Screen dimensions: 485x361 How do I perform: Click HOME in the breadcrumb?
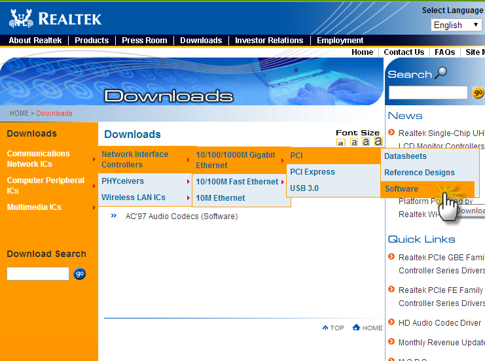point(19,113)
